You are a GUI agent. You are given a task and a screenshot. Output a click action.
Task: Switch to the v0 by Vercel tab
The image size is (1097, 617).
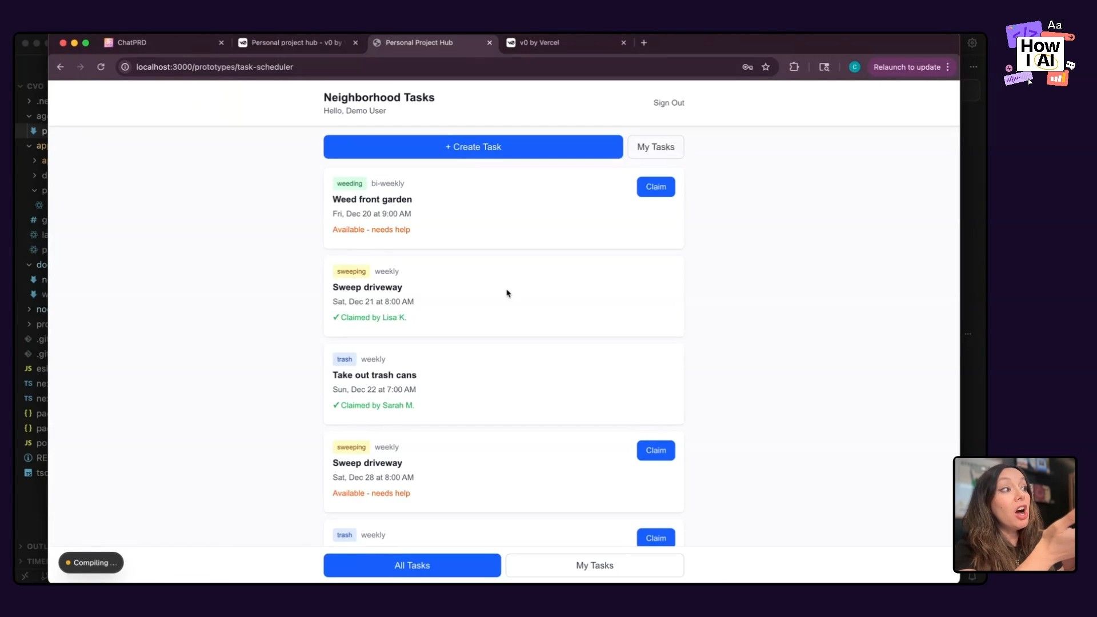pyautogui.click(x=566, y=43)
